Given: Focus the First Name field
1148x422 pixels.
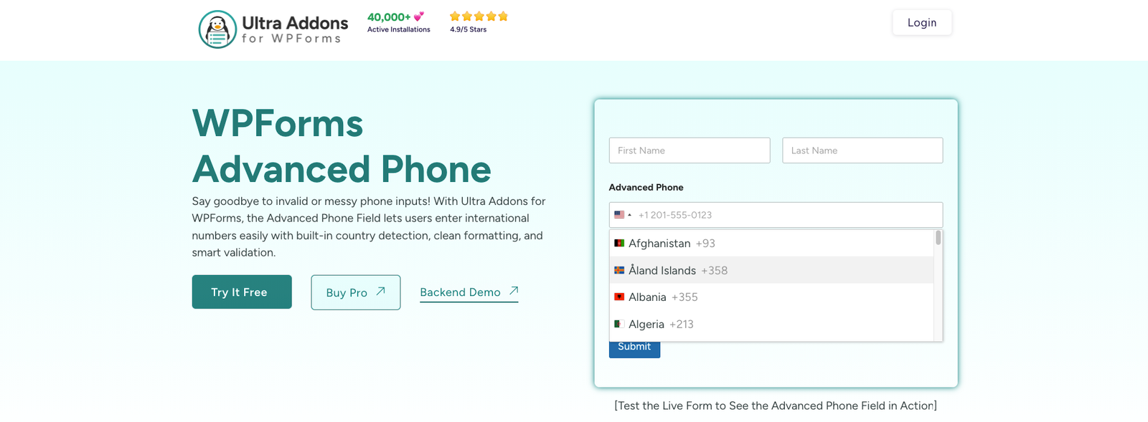Looking at the screenshot, I should (690, 150).
